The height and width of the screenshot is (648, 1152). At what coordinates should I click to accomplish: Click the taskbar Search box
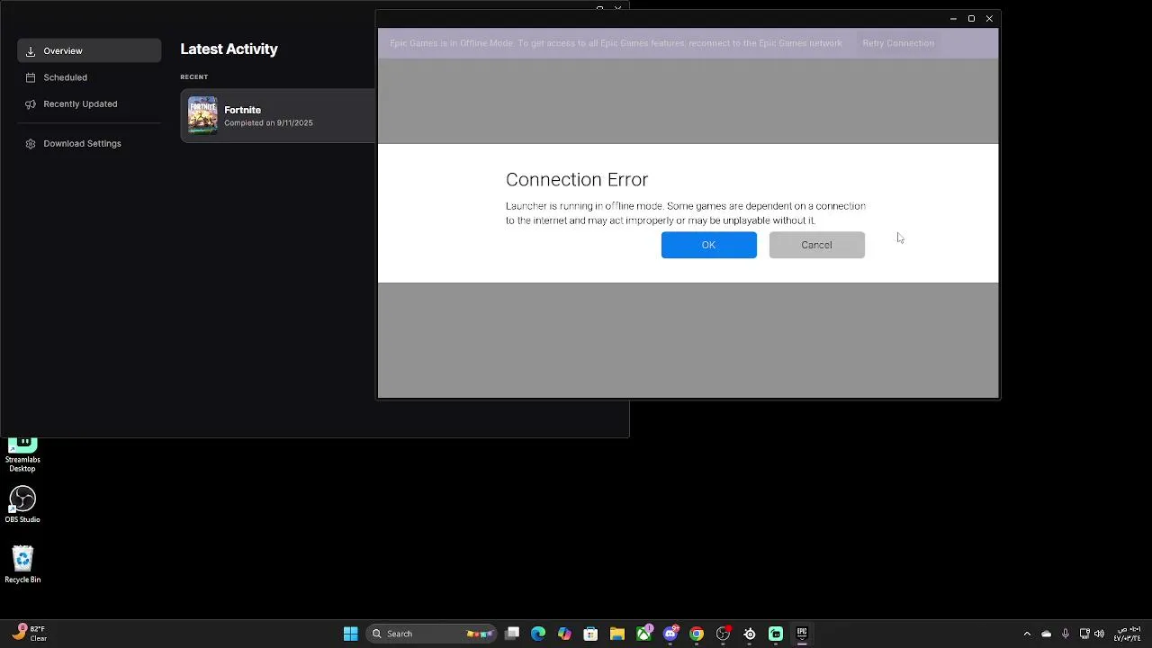tap(431, 634)
